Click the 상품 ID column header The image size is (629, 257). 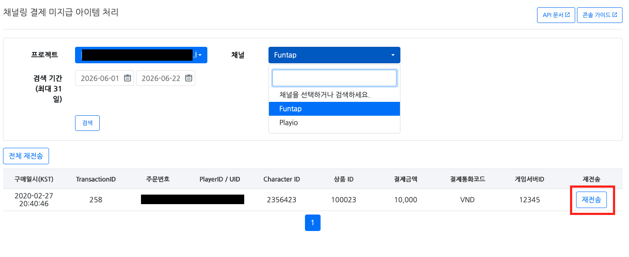click(x=344, y=179)
